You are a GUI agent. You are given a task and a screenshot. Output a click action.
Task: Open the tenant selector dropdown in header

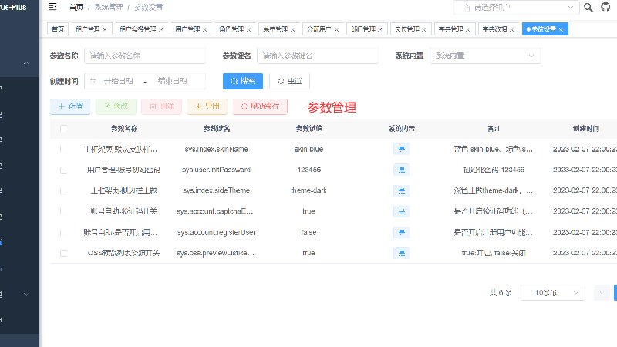coord(516,8)
